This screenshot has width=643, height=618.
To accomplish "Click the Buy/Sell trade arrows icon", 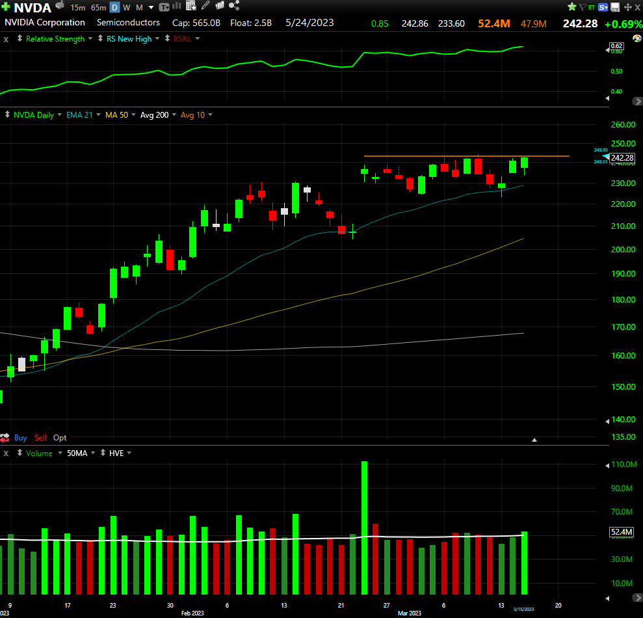I will 5,438.
